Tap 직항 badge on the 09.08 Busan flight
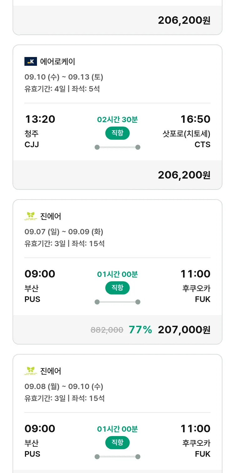 (117, 443)
